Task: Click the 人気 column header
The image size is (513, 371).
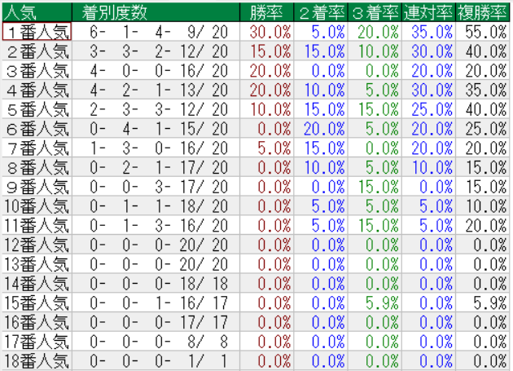Action: [37, 11]
